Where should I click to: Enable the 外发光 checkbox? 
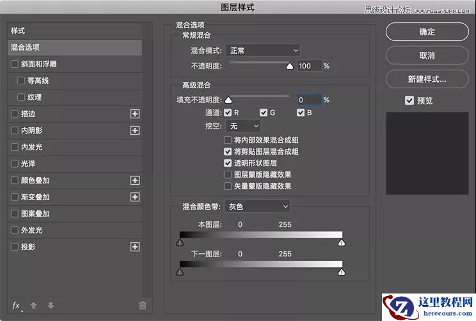[x=15, y=230]
